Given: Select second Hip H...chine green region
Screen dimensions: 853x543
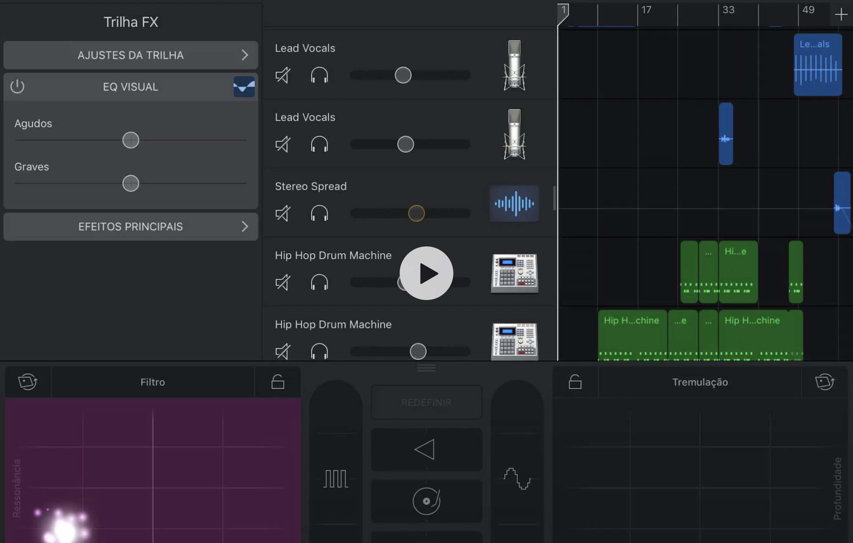Looking at the screenshot, I should [754, 335].
